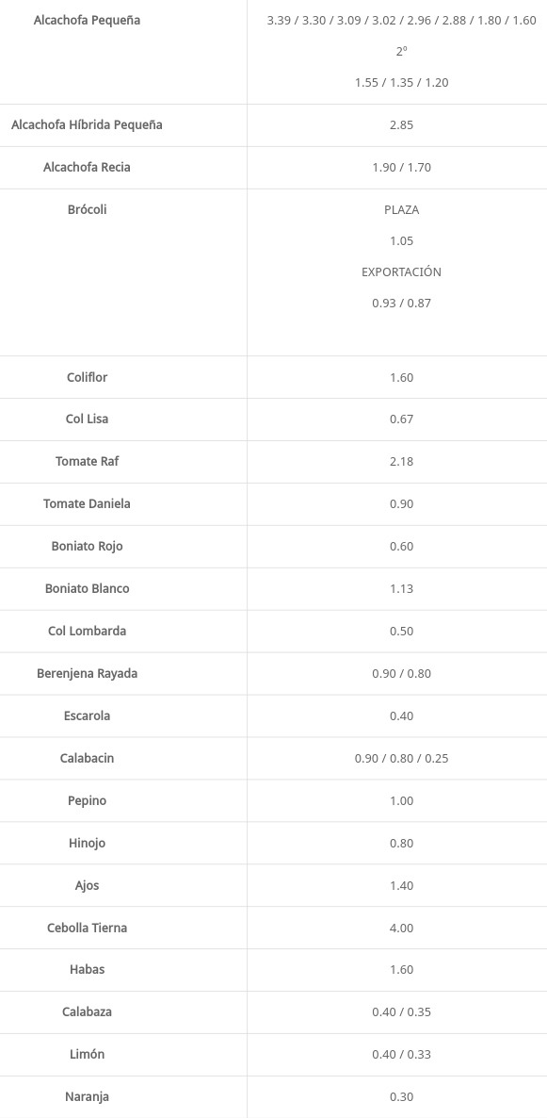Image resolution: width=547 pixels, height=1118 pixels.
Task: Select the Habas row label
Action: tap(87, 970)
